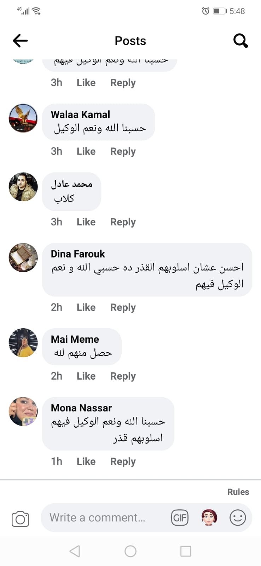Open Mona Nassar's profile picture
The width and height of the screenshot is (261, 566).
click(x=23, y=411)
